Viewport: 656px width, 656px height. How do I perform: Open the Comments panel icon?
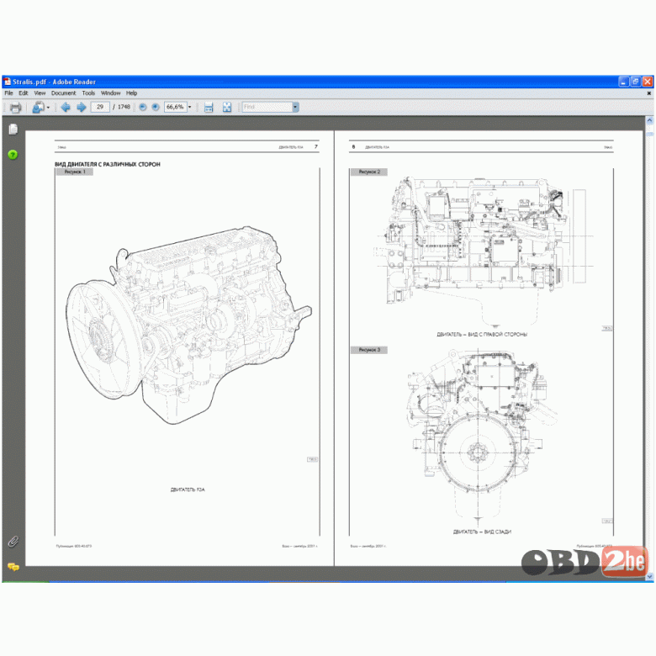click(13, 567)
